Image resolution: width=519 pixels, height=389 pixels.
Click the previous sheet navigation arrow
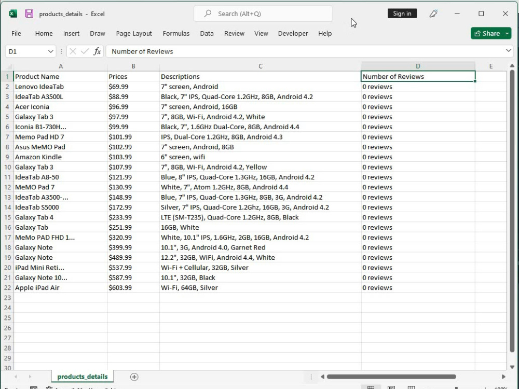click(16, 377)
